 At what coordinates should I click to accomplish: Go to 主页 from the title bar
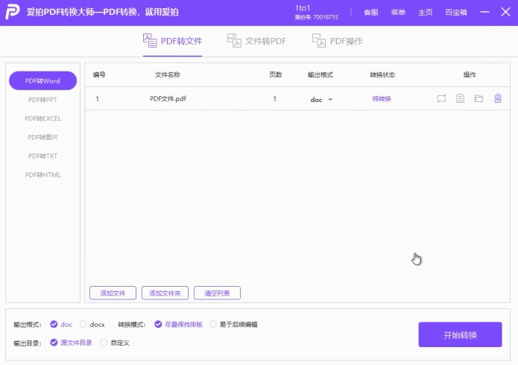(x=425, y=13)
